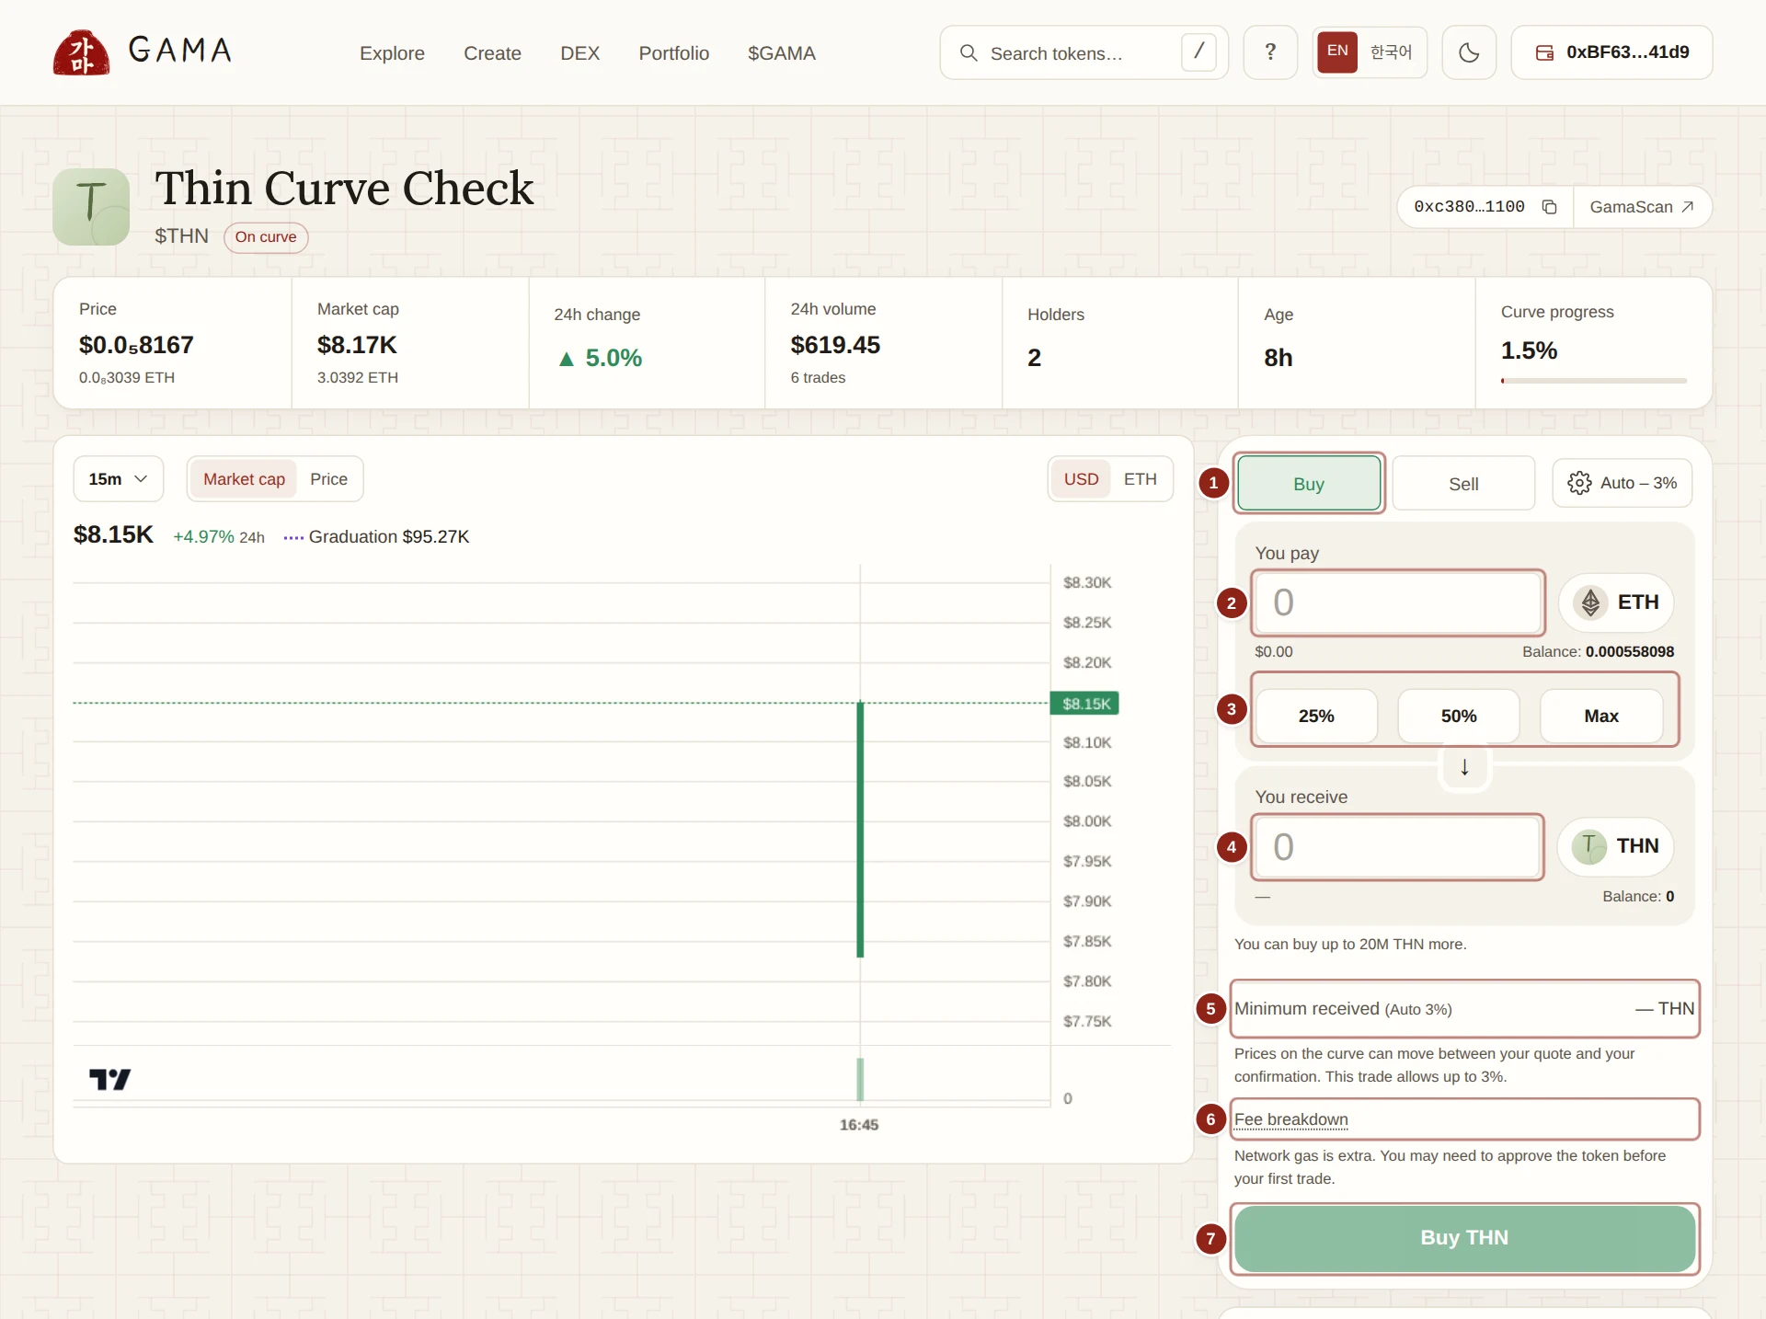
Task: Set pay amount to 50%
Action: tap(1459, 716)
